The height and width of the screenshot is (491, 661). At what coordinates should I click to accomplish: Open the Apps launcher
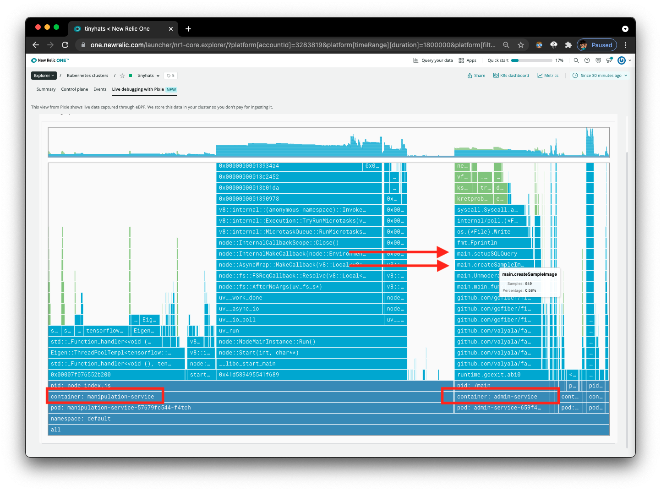468,60
